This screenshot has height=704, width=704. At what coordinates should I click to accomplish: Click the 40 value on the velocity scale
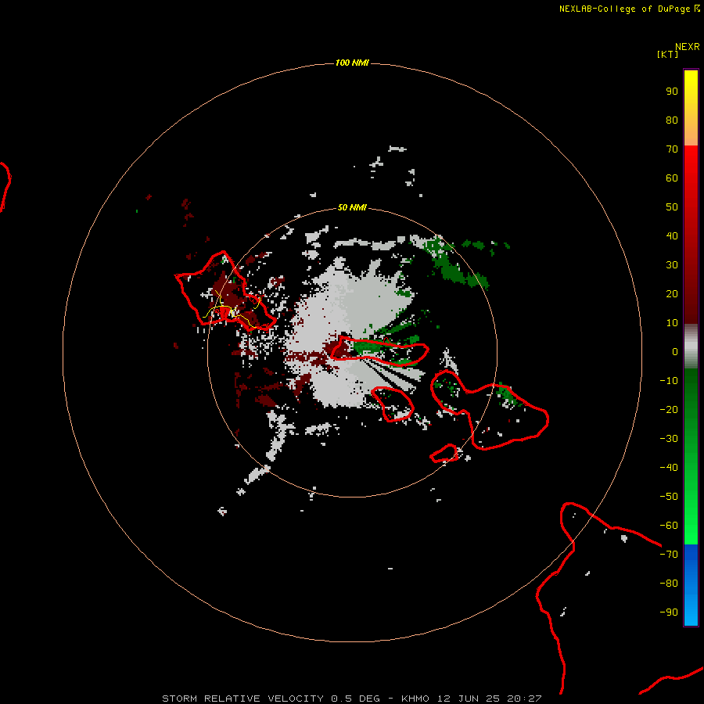point(672,236)
